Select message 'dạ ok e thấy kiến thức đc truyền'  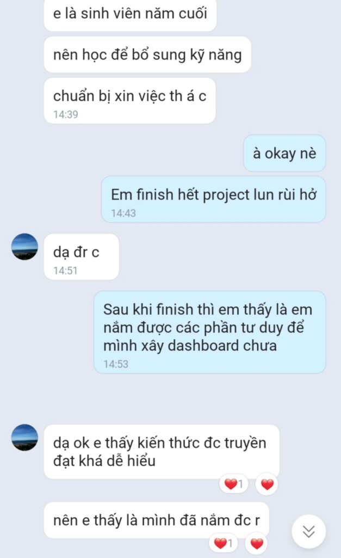(x=162, y=452)
